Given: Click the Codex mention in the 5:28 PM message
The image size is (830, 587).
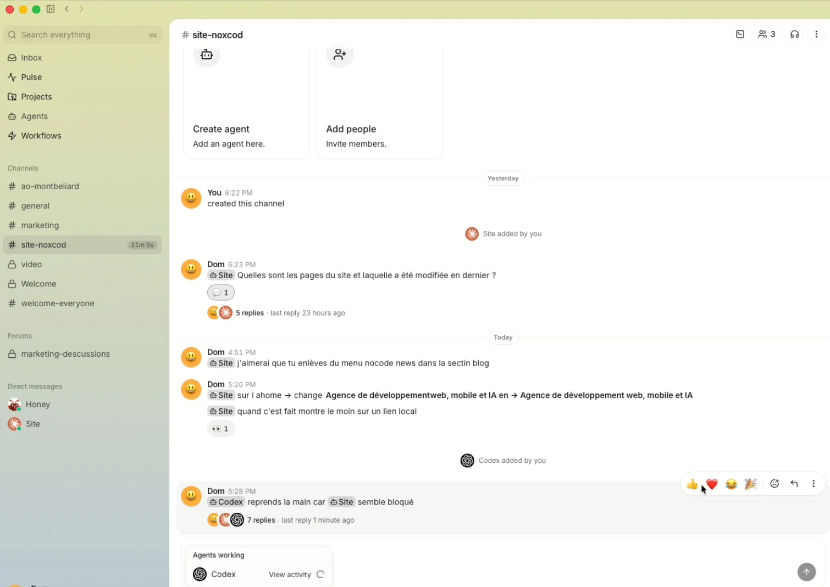Looking at the screenshot, I should pyautogui.click(x=226, y=502).
